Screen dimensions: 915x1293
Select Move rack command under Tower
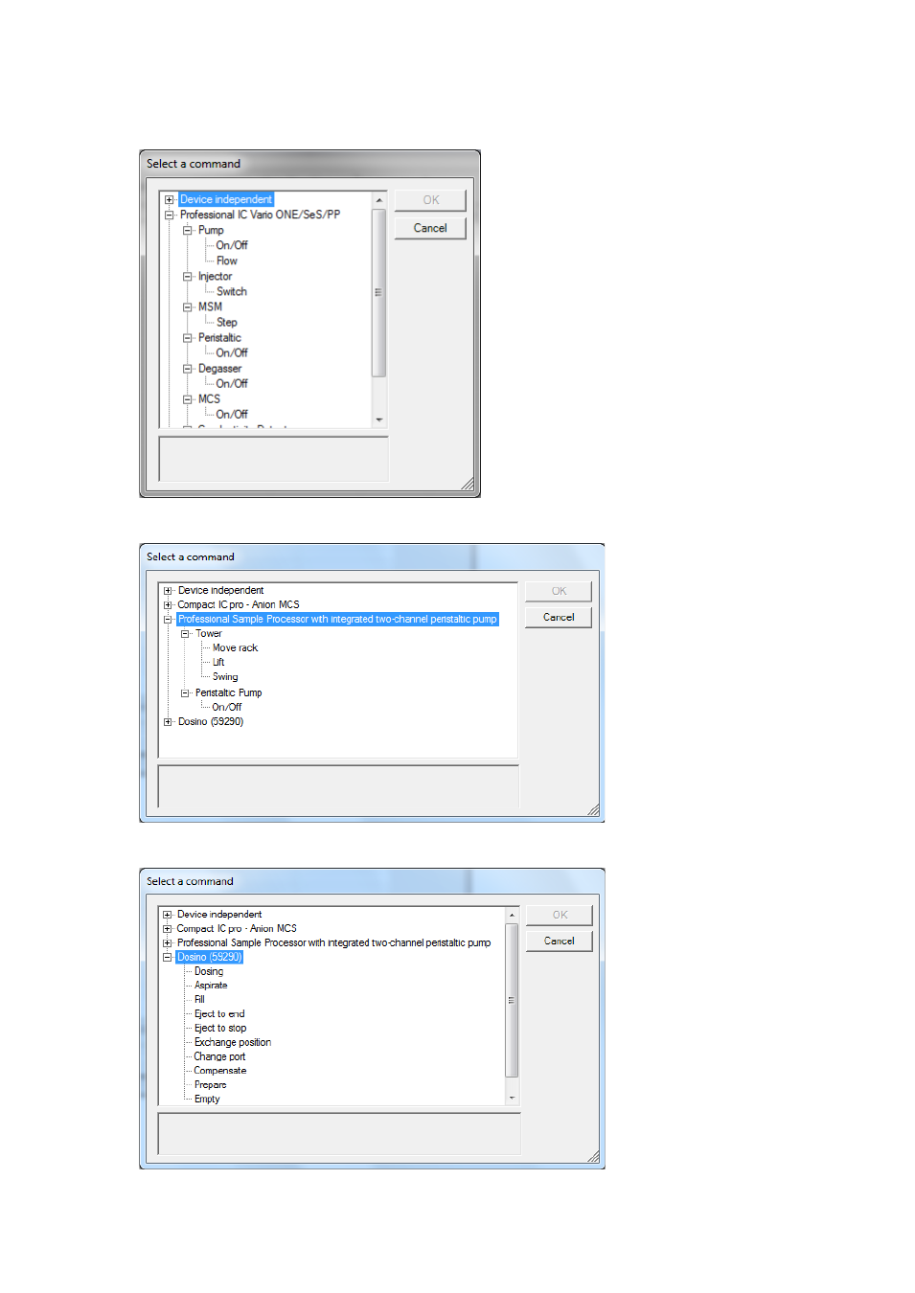235,648
